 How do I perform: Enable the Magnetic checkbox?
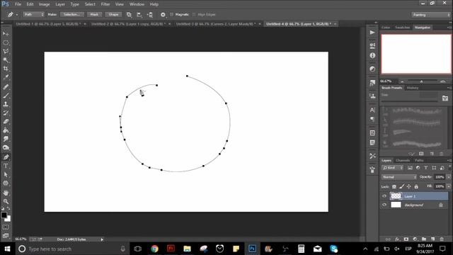(x=171, y=14)
